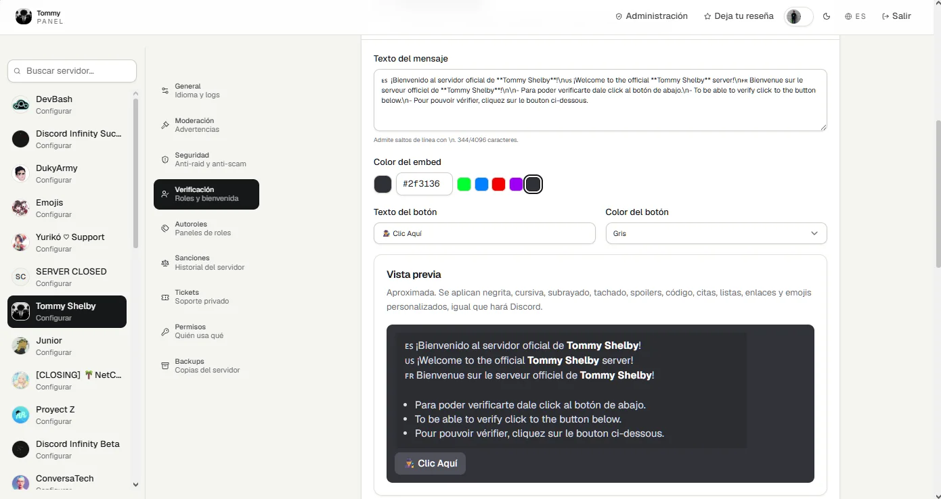The height and width of the screenshot is (499, 941).
Task: Switch language with ES selector
Action: click(x=856, y=17)
